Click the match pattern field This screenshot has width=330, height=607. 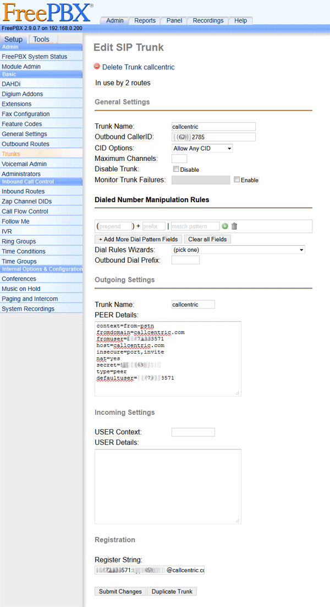pos(195,226)
